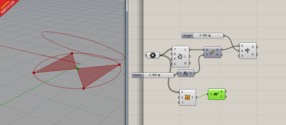286x125 pixels.
Task: Click the C output of Area component
Action: 221,97
